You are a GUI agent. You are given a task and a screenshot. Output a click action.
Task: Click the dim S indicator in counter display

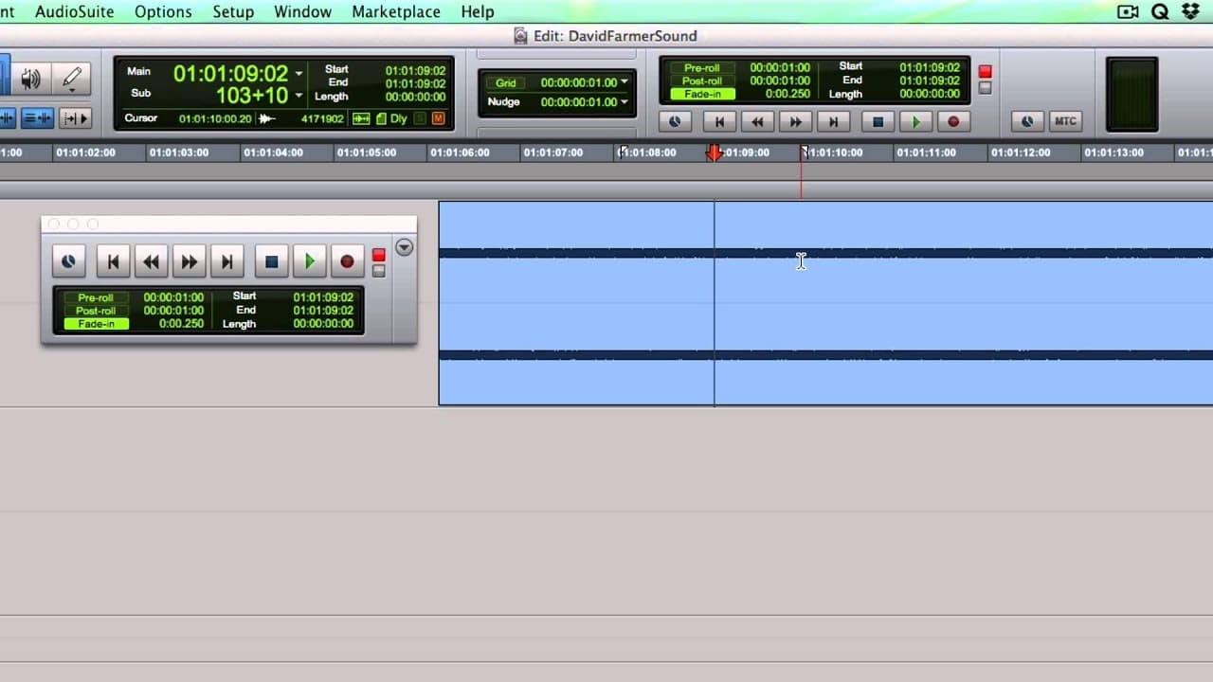coord(421,118)
